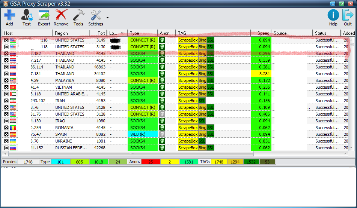
Task: Open the Tools hammer icon
Action: (x=78, y=15)
